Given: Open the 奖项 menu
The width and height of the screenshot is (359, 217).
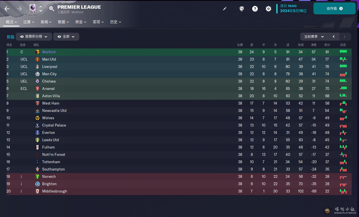Looking at the screenshot, I should pyautogui.click(x=98, y=22).
